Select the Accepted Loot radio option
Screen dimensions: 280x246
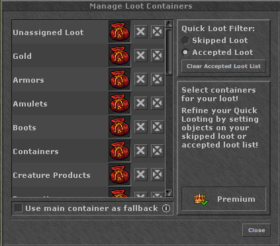point(185,52)
